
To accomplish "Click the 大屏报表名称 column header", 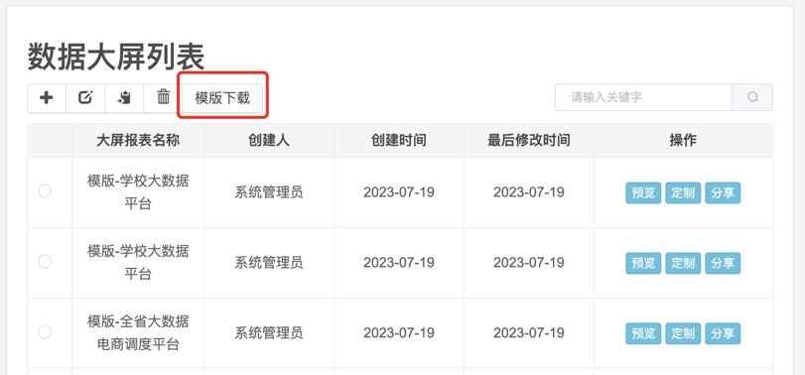I will [138, 141].
